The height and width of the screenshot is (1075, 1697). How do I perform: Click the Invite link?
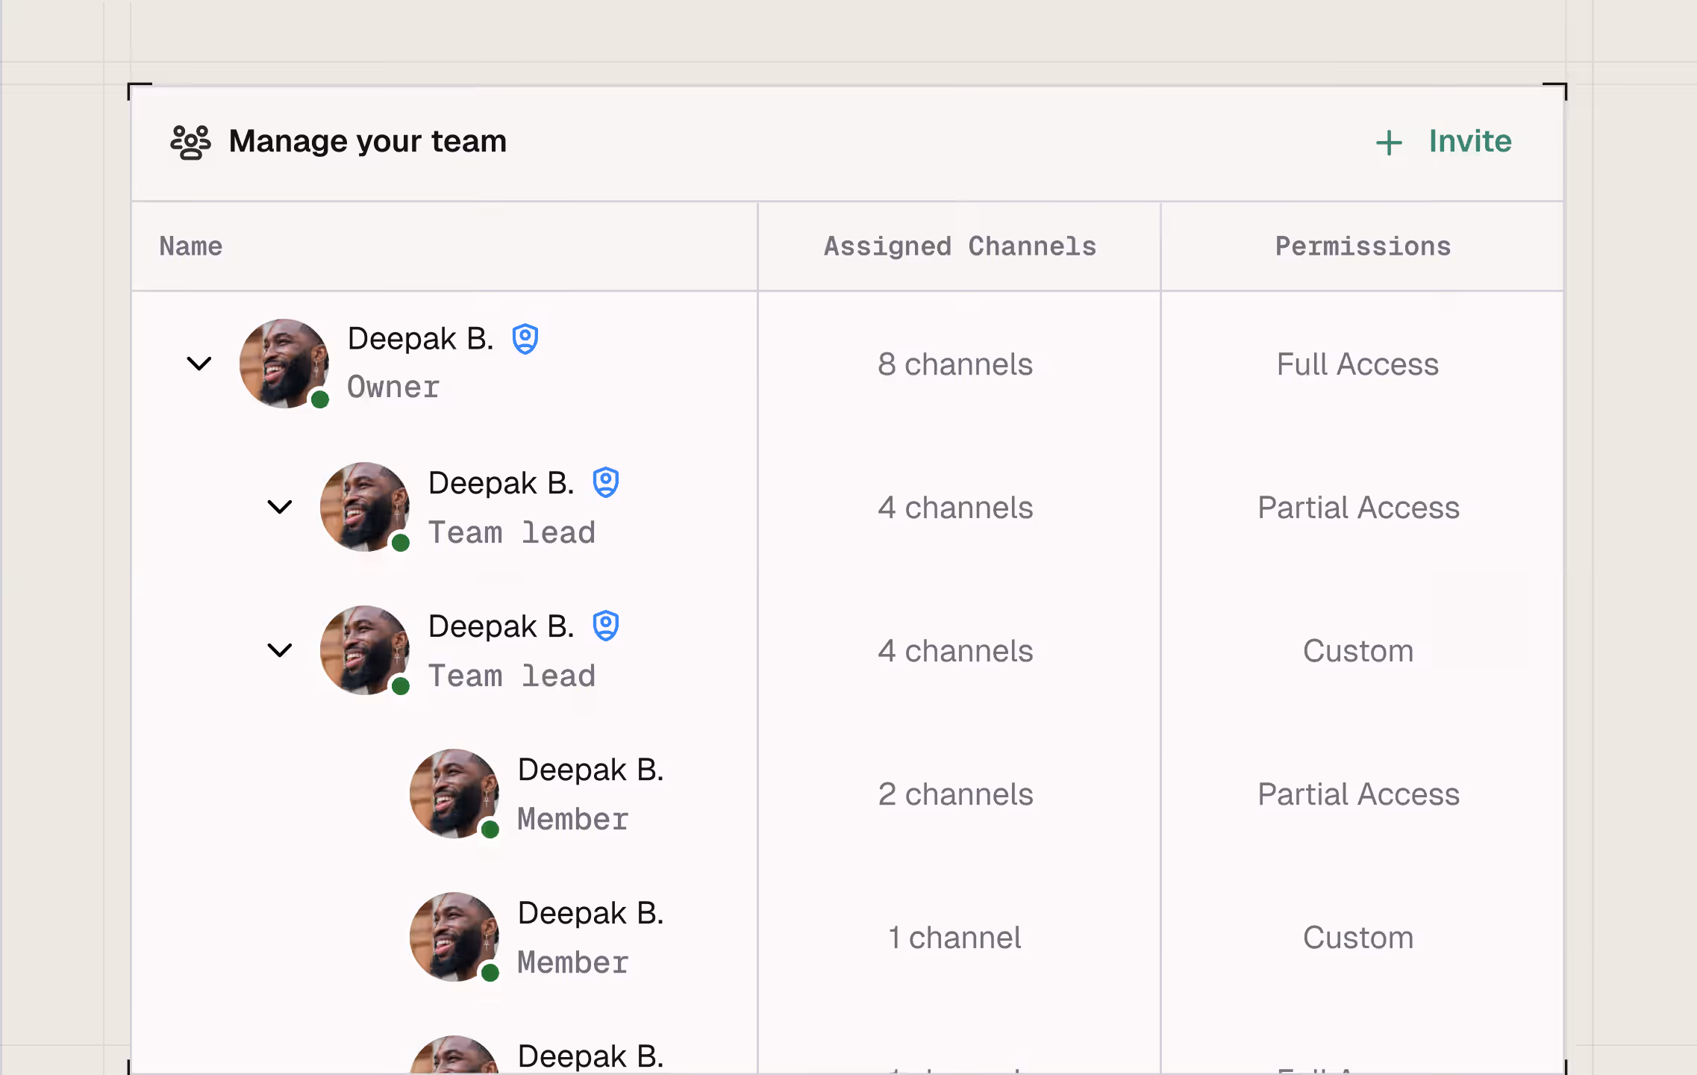click(1469, 142)
